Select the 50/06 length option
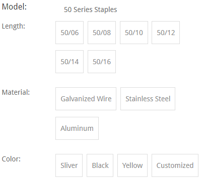 pos(70,33)
